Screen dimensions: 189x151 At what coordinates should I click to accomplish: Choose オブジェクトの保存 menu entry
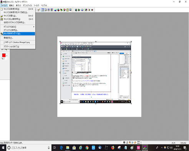point(18,30)
